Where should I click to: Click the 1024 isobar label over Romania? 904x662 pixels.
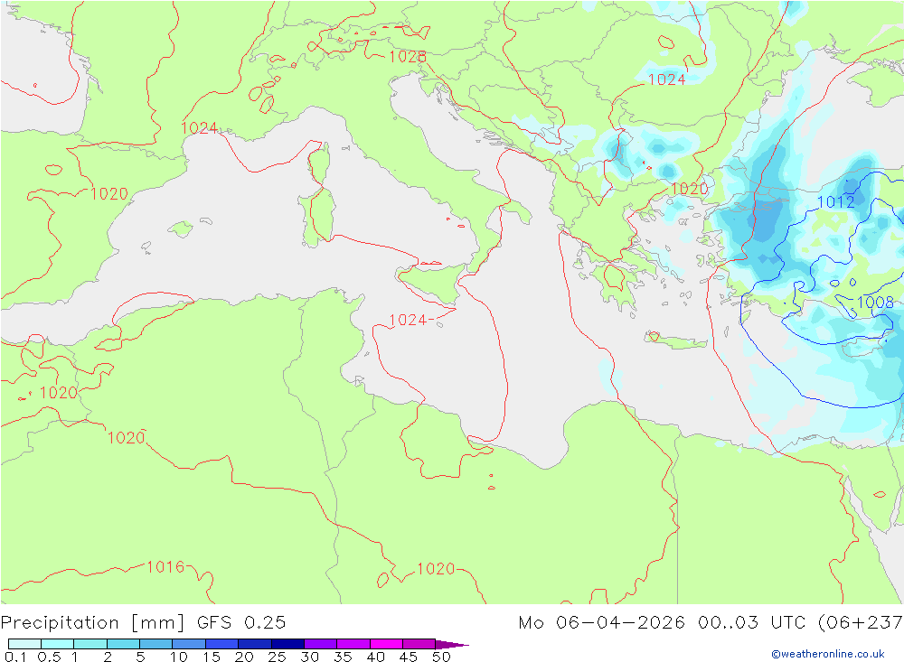click(x=667, y=79)
